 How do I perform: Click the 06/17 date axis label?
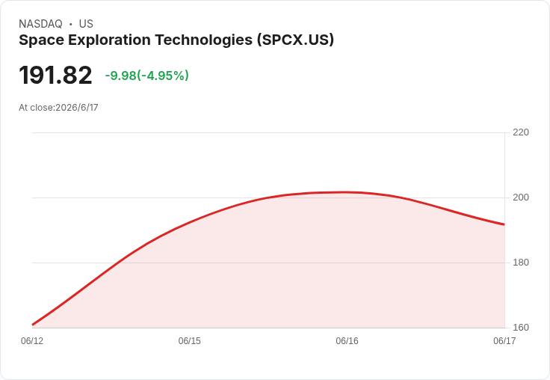504,341
